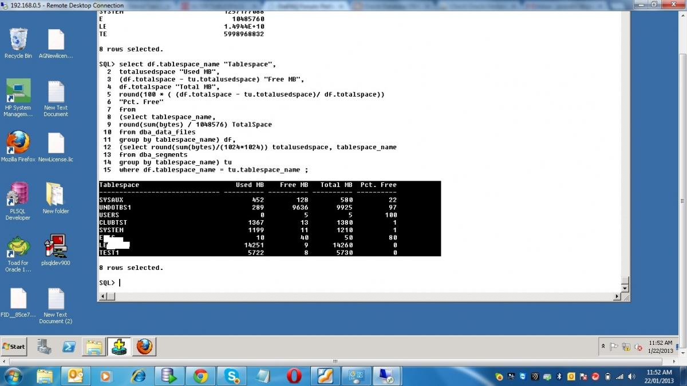
Task: Click the remote Start button
Action: tap(14, 347)
